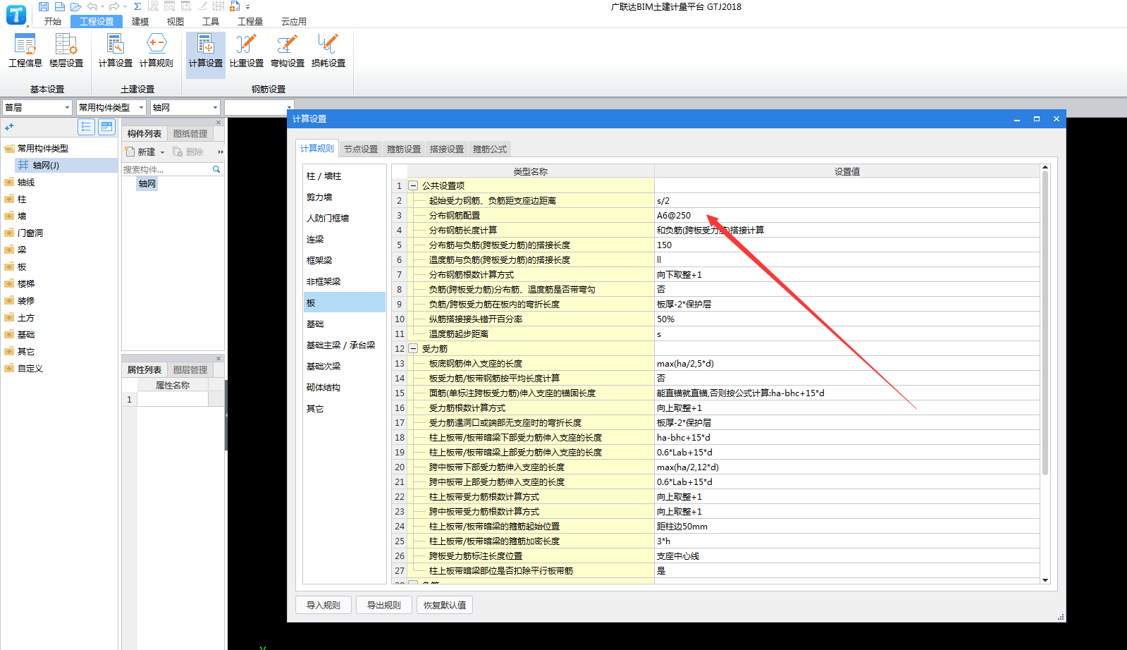
Task: Open 弯钩设置 hook settings
Action: pos(288,51)
